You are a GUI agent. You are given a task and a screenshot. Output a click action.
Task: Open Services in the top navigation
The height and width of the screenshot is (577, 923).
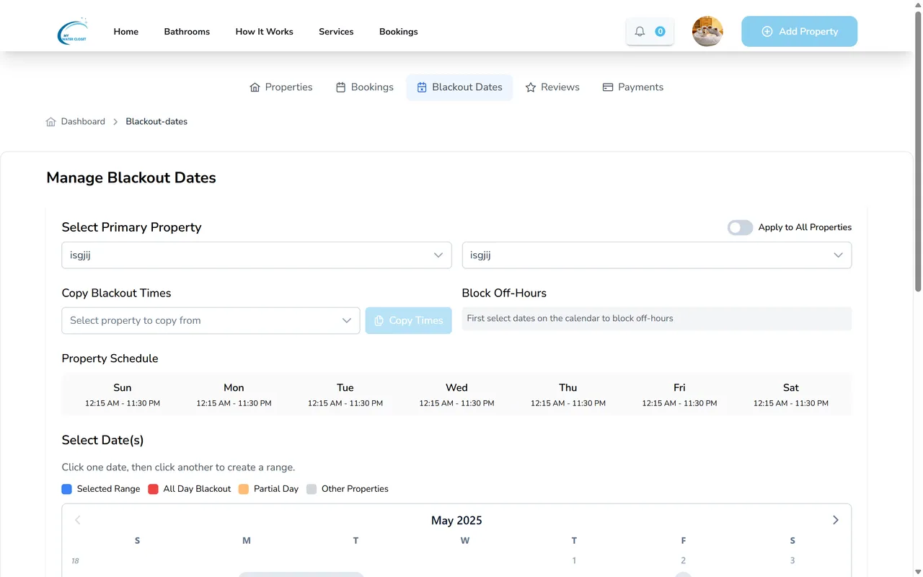(x=336, y=32)
